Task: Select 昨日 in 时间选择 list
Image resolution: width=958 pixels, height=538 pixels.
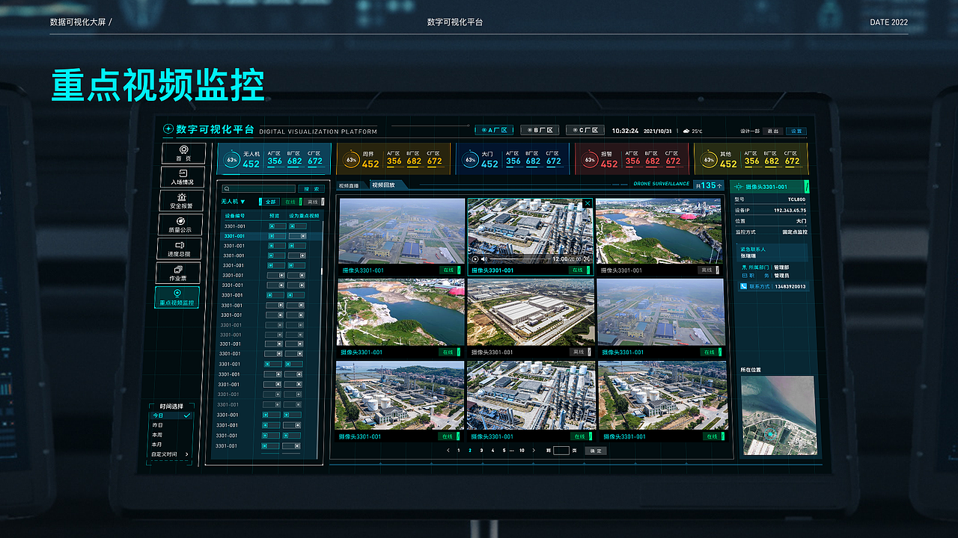Action: tap(158, 425)
